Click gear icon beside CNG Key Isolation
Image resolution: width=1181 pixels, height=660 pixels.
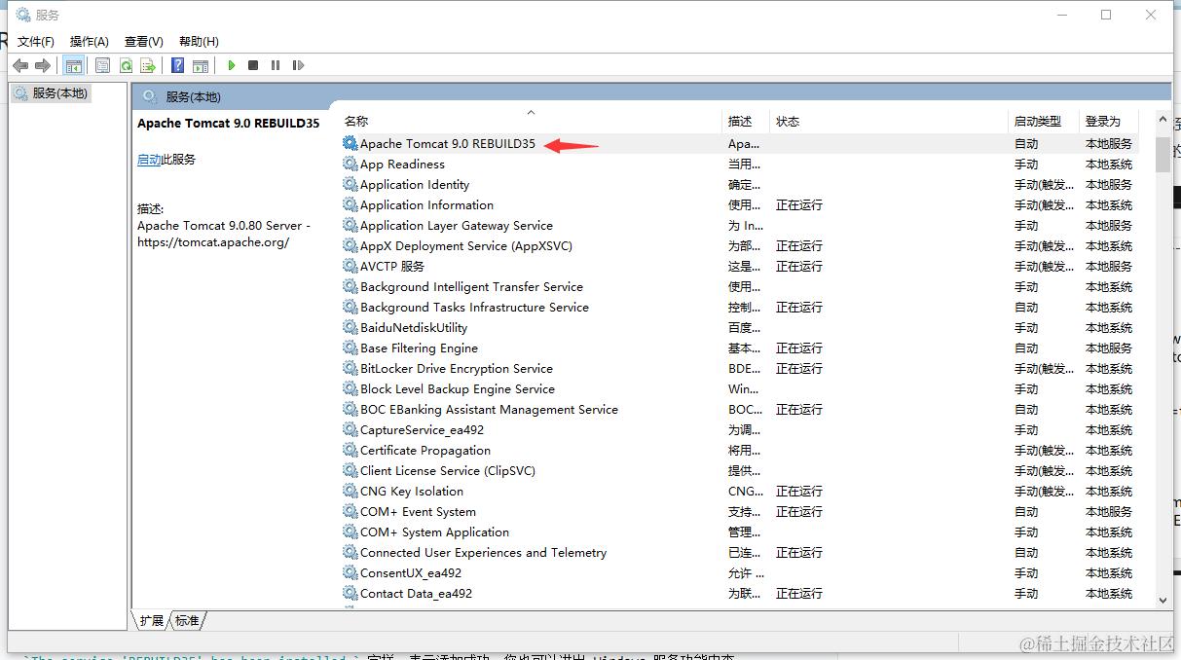(351, 491)
